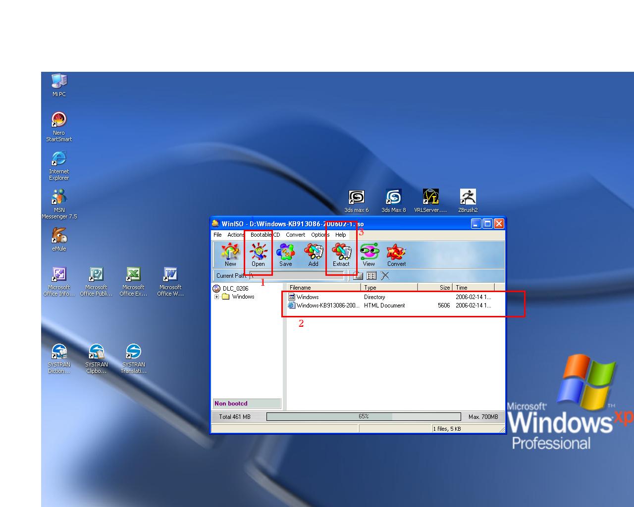Image resolution: width=634 pixels, height=507 pixels.
Task: Open the Actions menu
Action: (x=236, y=235)
